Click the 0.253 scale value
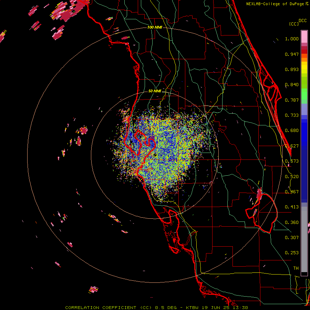The height and width of the screenshot is (310, 310). click(x=292, y=253)
